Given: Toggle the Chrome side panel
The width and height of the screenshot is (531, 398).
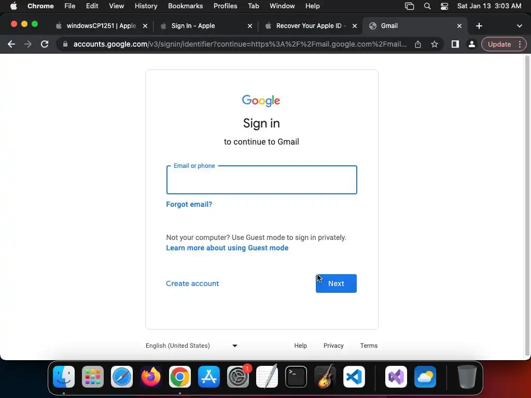Looking at the screenshot, I should point(455,44).
